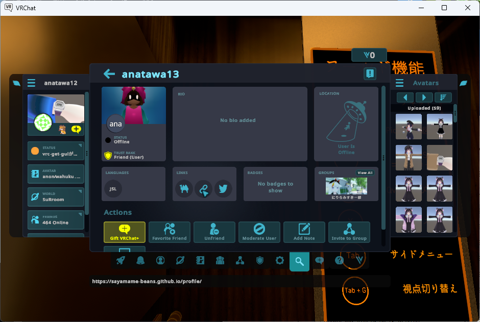Click the V0 counter above the menu

(369, 55)
